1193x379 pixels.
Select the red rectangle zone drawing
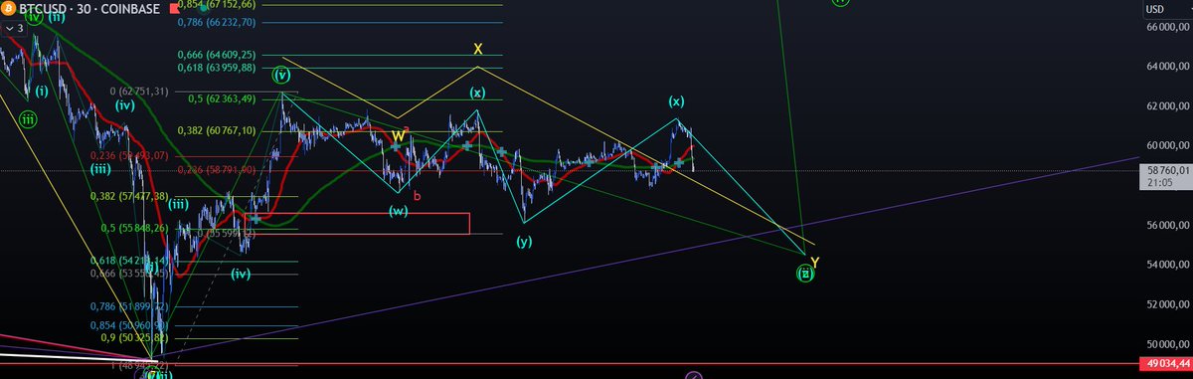click(357, 224)
